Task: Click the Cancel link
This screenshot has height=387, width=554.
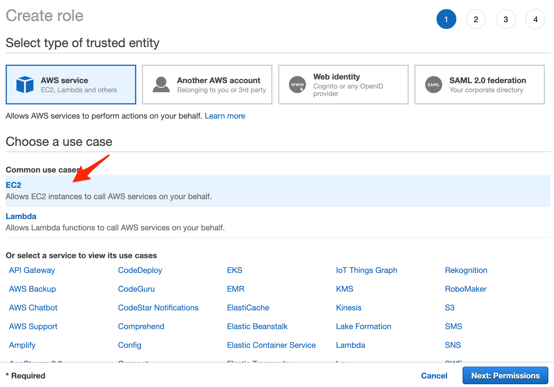Action: coord(434,376)
